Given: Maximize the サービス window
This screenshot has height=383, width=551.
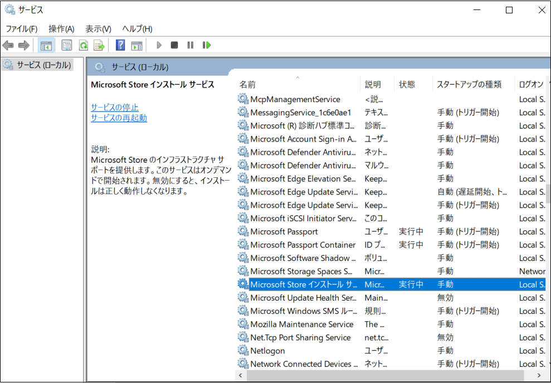Looking at the screenshot, I should tap(509, 10).
